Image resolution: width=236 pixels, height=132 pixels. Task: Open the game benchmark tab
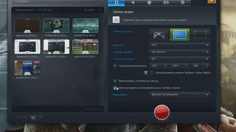149,3
